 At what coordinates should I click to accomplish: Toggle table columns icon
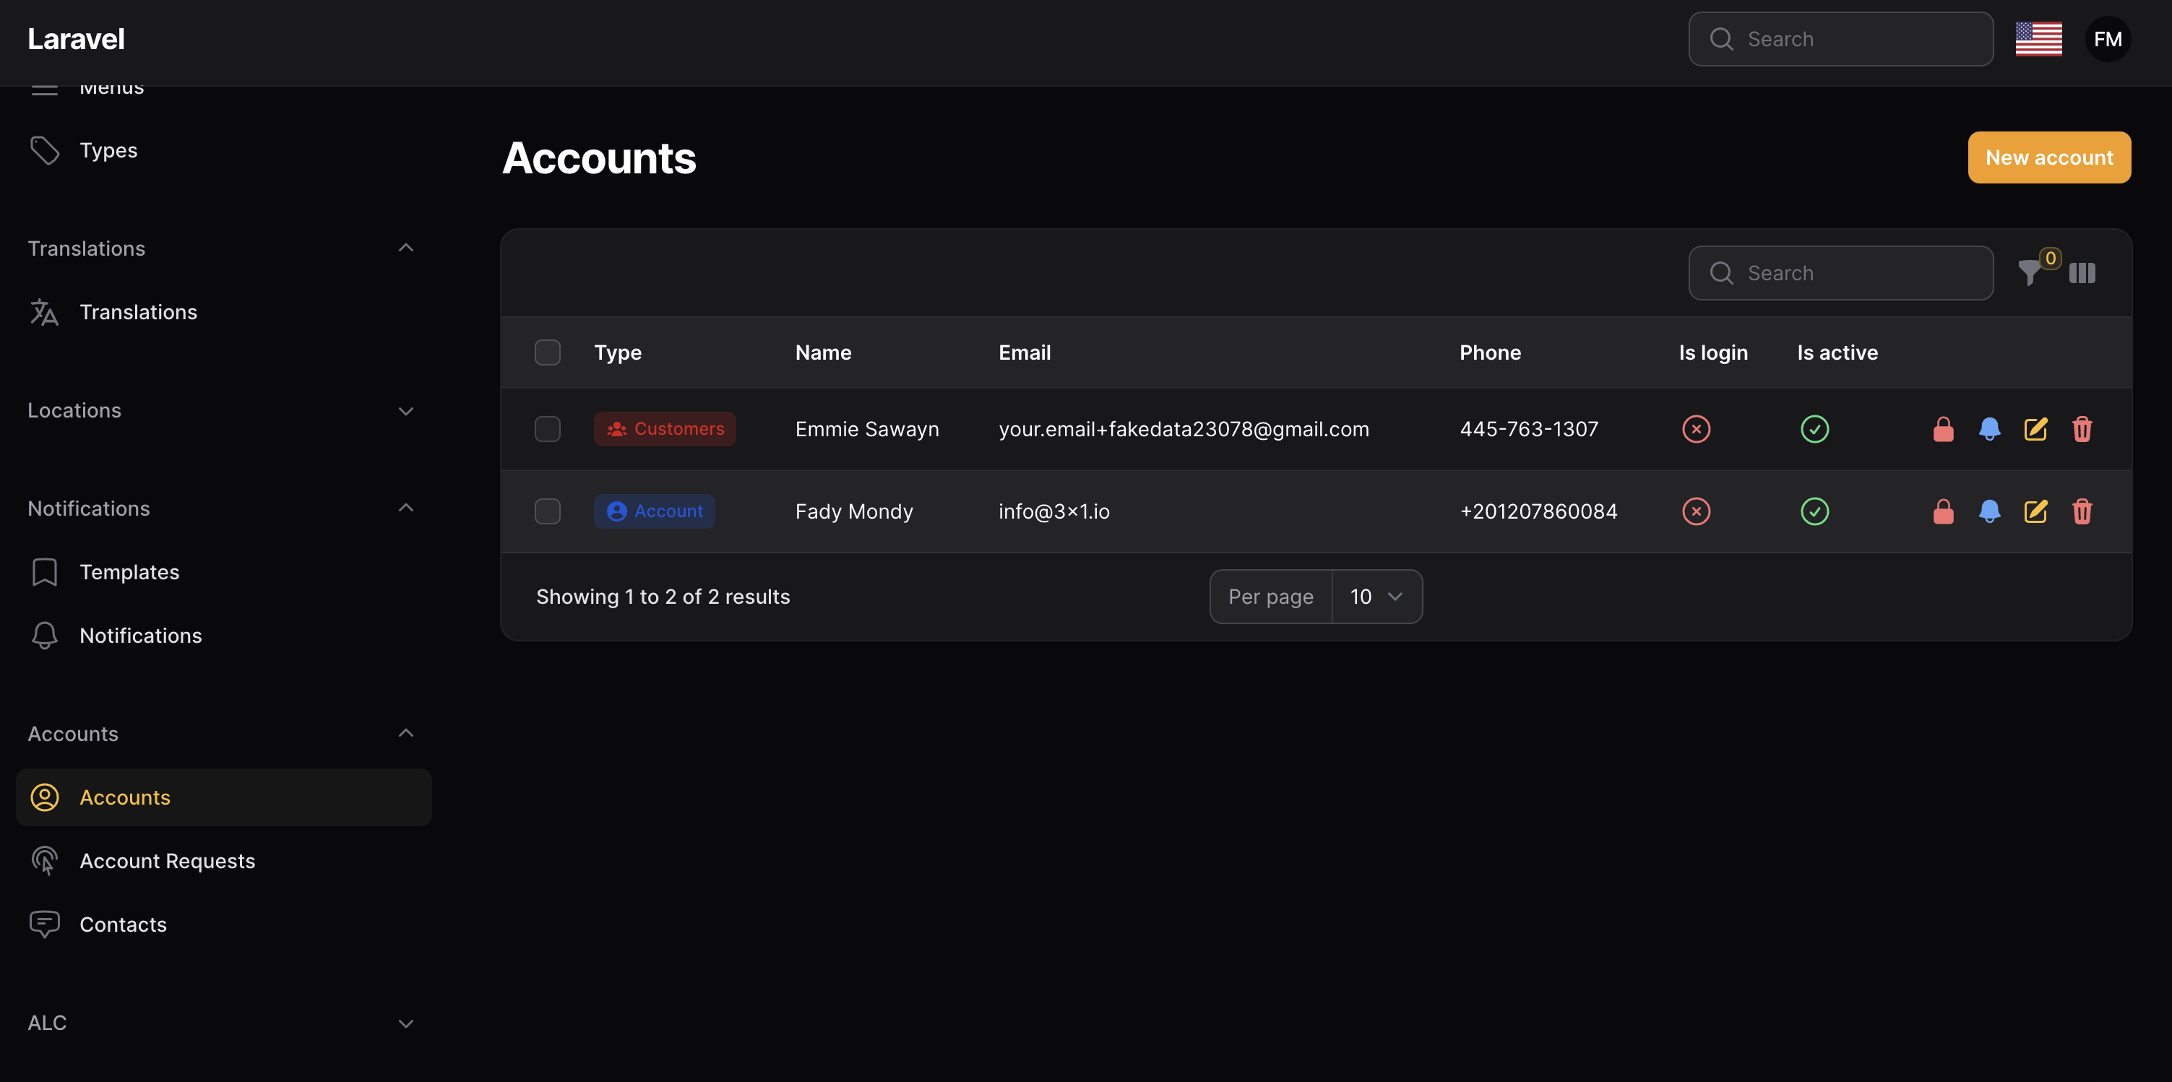tap(2082, 272)
